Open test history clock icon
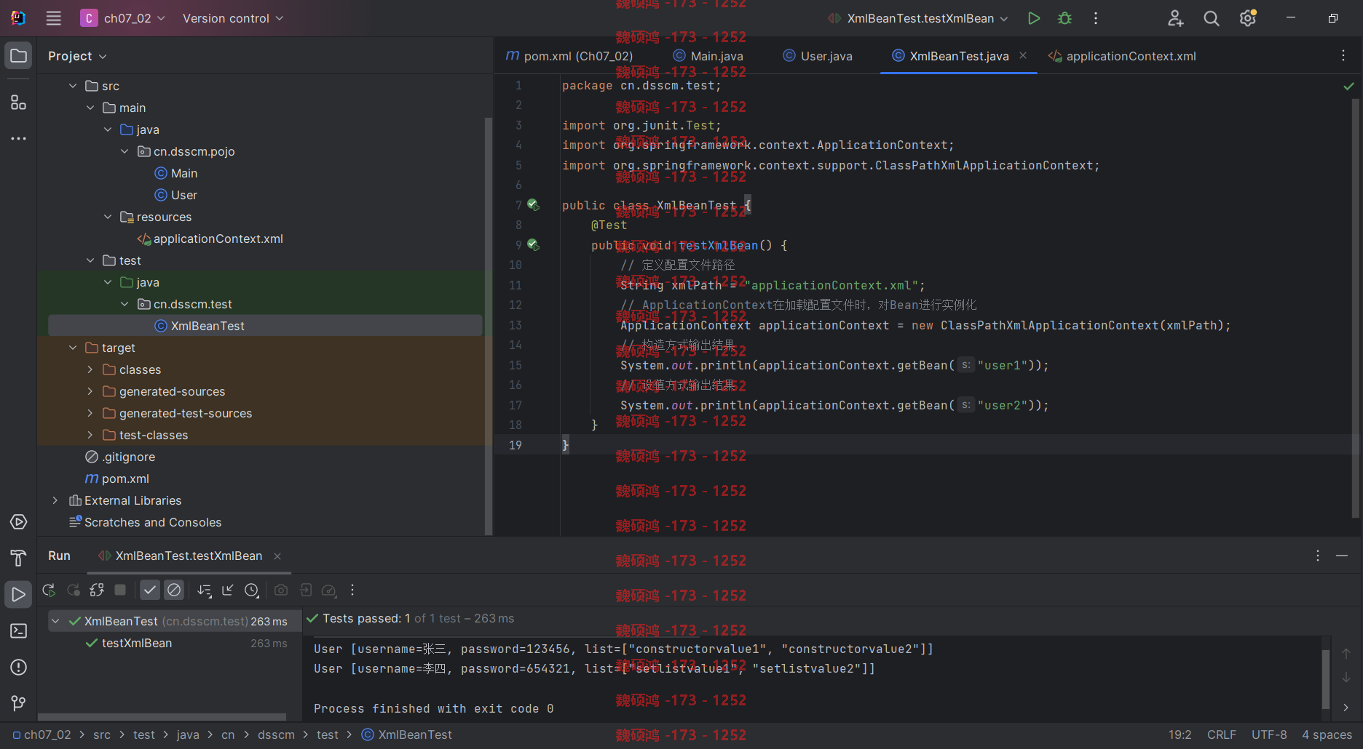Image resolution: width=1363 pixels, height=749 pixels. (x=252, y=590)
